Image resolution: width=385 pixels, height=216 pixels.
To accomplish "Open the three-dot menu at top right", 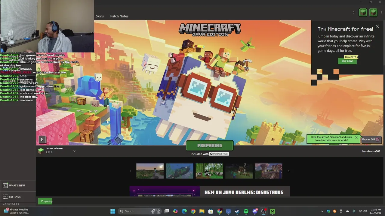I will [x=382, y=13].
